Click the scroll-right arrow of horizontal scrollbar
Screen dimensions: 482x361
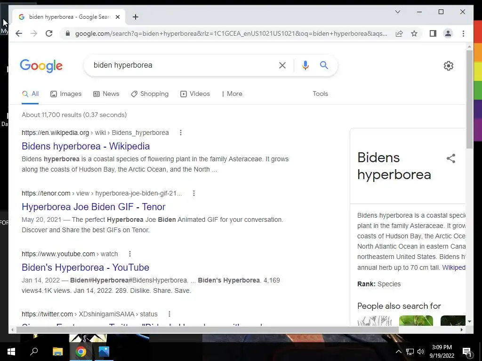[x=461, y=330]
